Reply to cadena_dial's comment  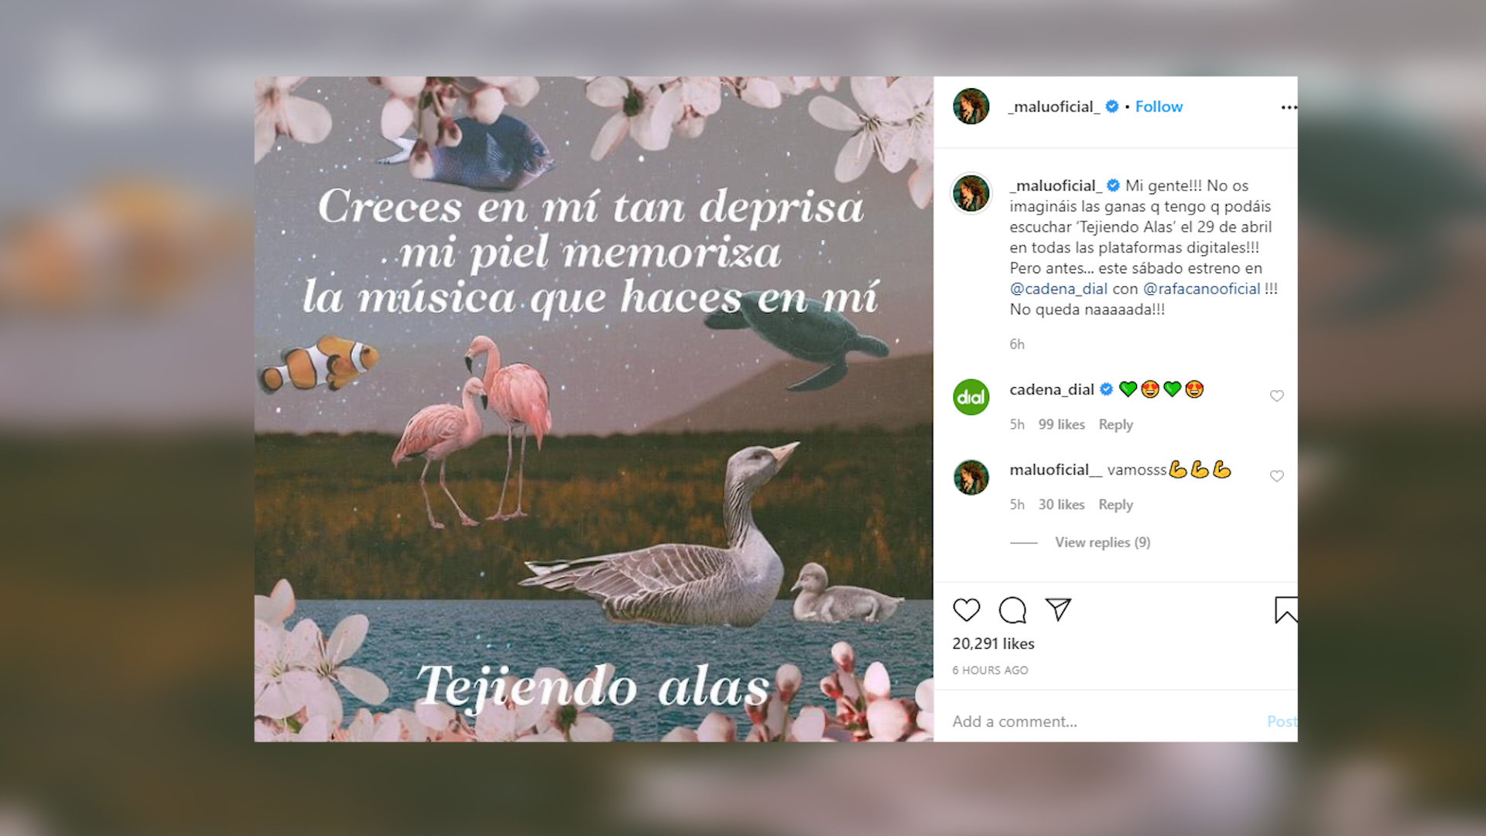1115,424
